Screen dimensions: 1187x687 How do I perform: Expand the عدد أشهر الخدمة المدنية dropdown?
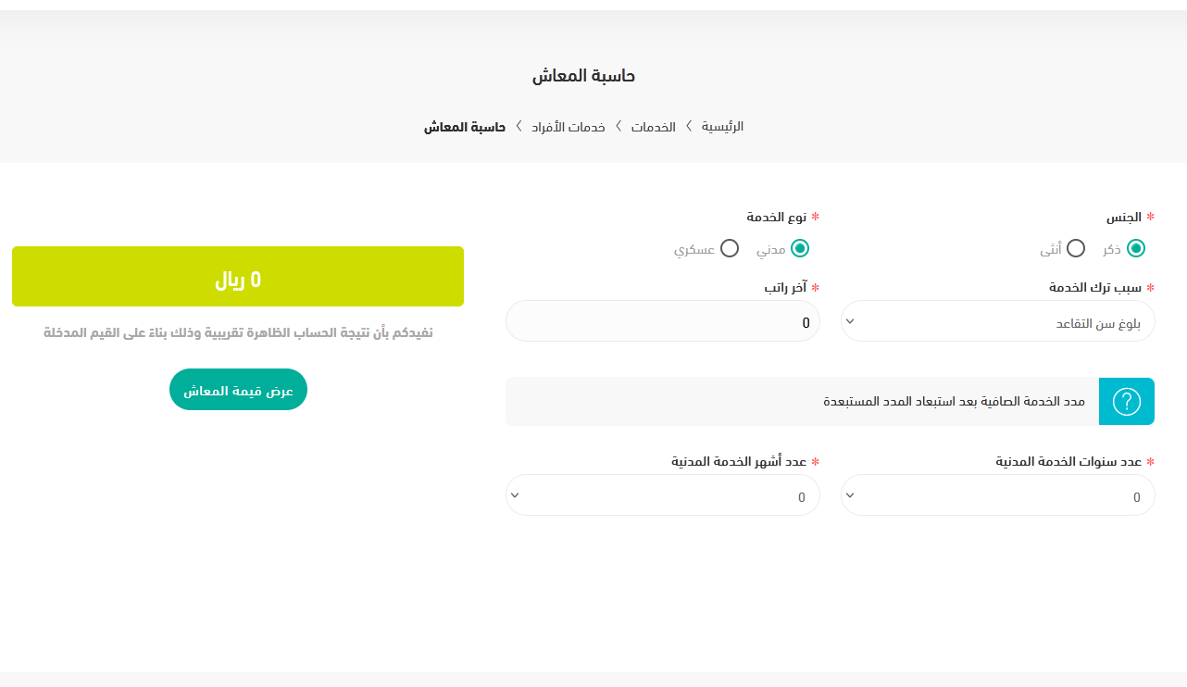(662, 495)
